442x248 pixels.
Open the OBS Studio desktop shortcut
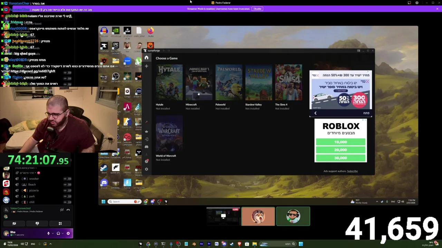pyautogui.click(x=116, y=77)
